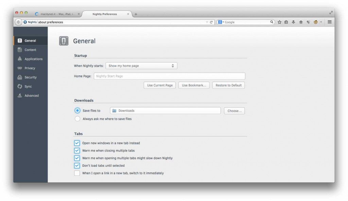348x201 pixels.
Task: Open Security preferences in sidebar
Action: (x=30, y=77)
